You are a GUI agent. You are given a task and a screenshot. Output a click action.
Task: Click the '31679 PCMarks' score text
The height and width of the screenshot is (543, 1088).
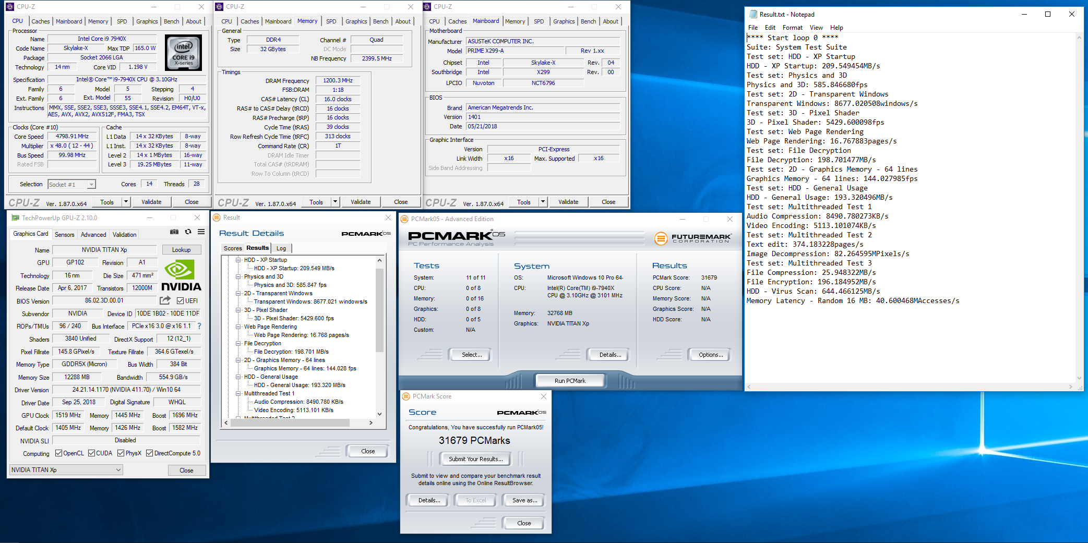pyautogui.click(x=474, y=440)
